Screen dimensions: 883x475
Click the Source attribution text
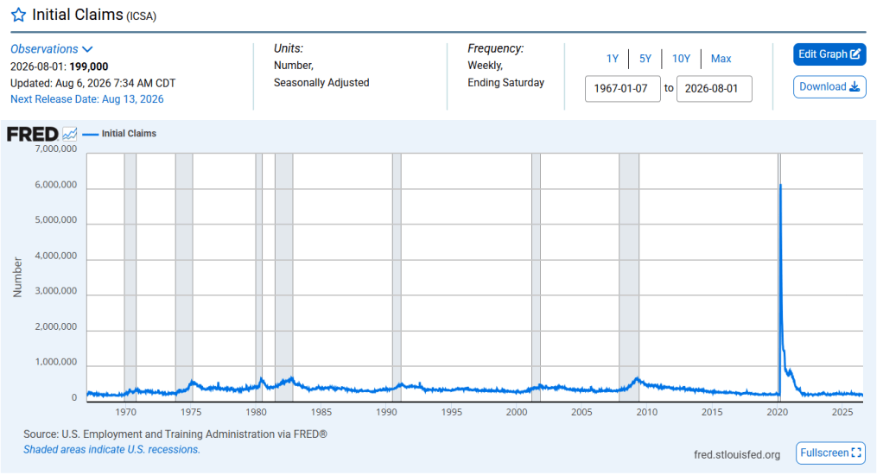click(x=175, y=434)
